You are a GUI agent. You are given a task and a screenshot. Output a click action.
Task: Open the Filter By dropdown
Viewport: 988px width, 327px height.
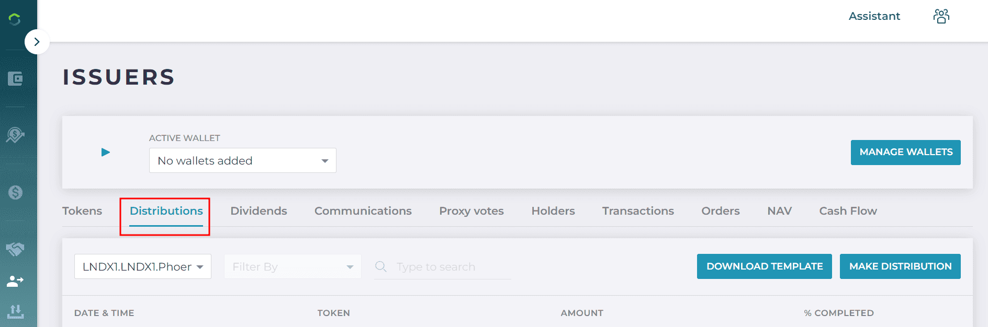point(292,266)
